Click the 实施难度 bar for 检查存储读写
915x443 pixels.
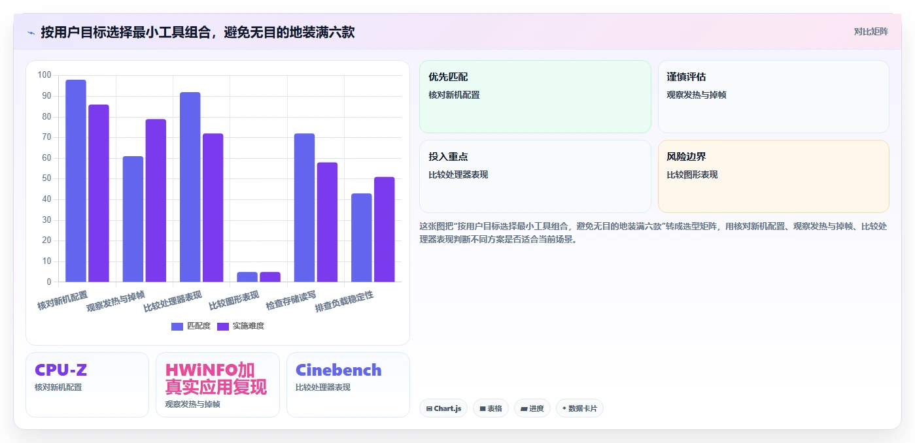click(328, 222)
